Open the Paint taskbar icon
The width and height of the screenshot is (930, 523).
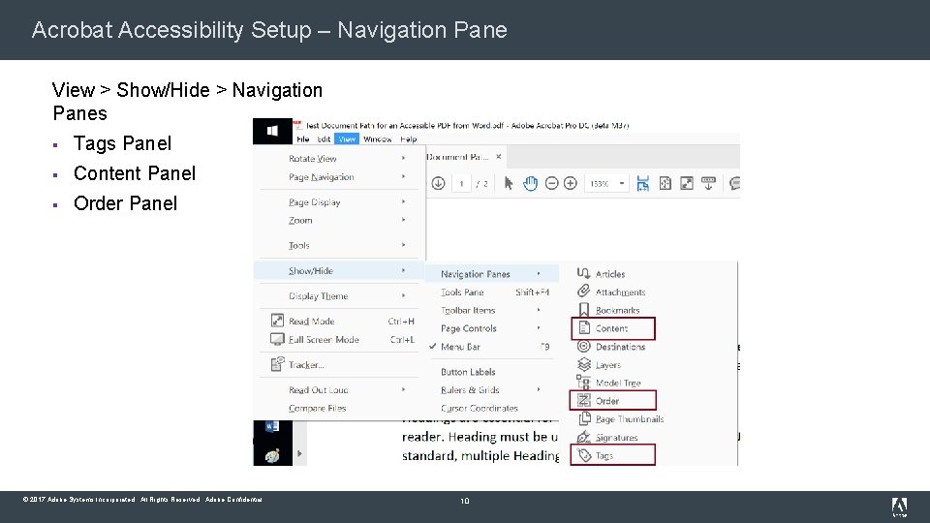coord(272,455)
